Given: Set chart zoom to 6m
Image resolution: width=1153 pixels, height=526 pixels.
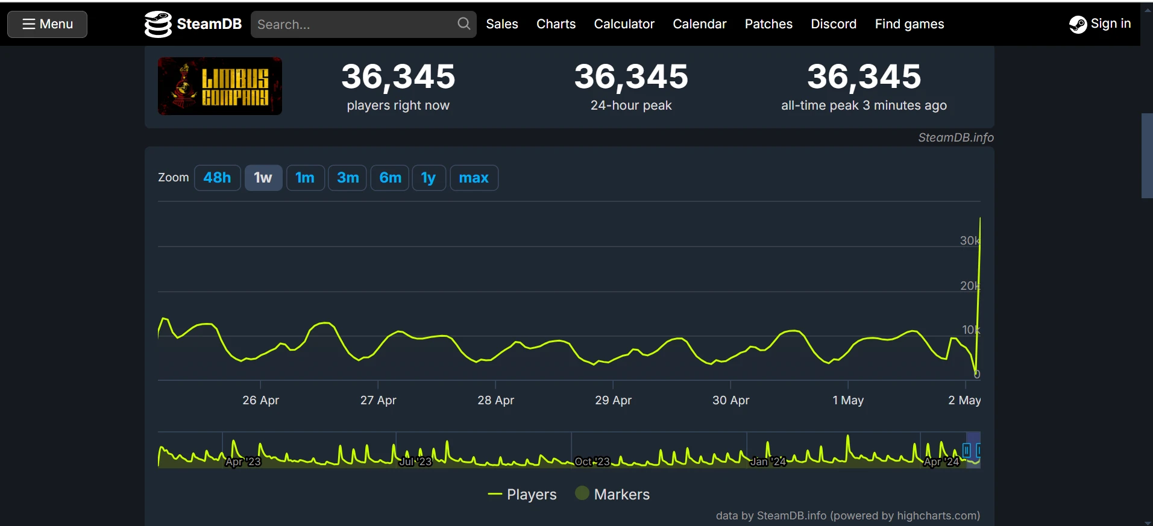Looking at the screenshot, I should click(390, 178).
